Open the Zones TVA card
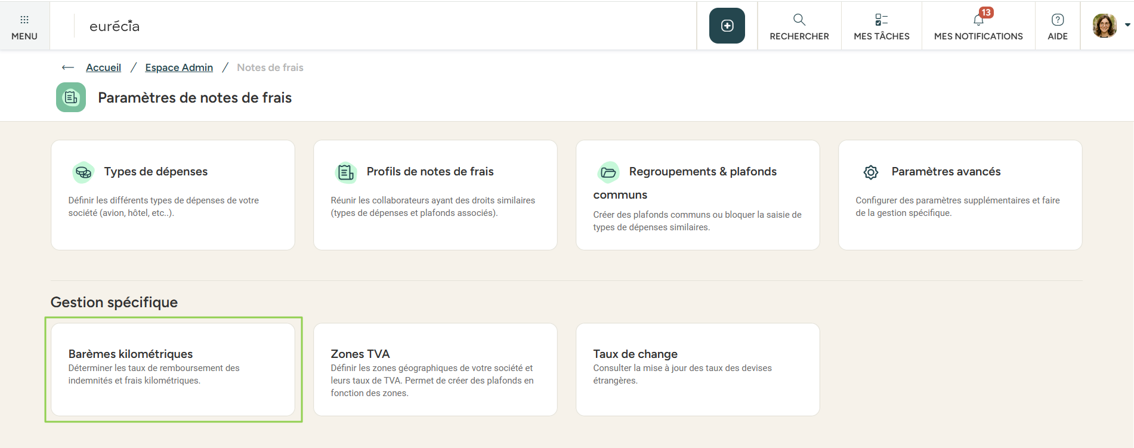 435,369
